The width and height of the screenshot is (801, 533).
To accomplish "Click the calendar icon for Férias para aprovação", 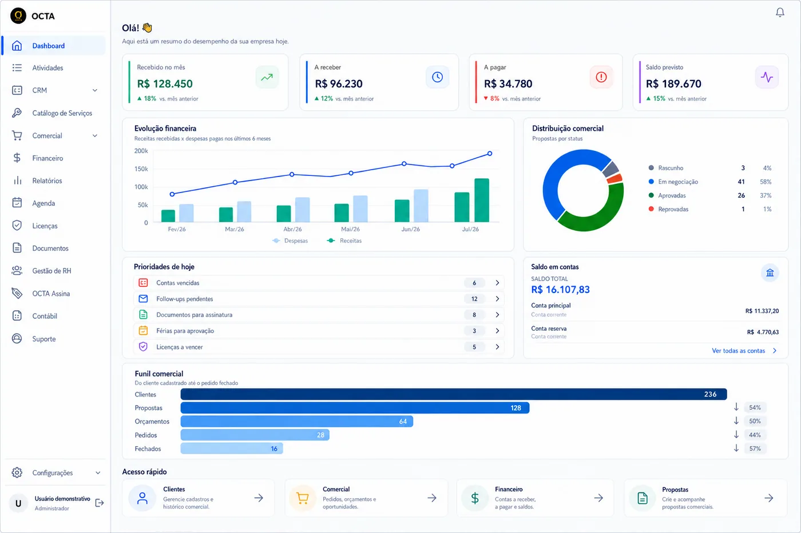I will pyautogui.click(x=143, y=331).
